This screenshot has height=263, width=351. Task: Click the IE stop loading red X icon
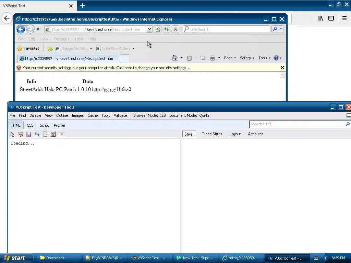pyautogui.click(x=175, y=29)
